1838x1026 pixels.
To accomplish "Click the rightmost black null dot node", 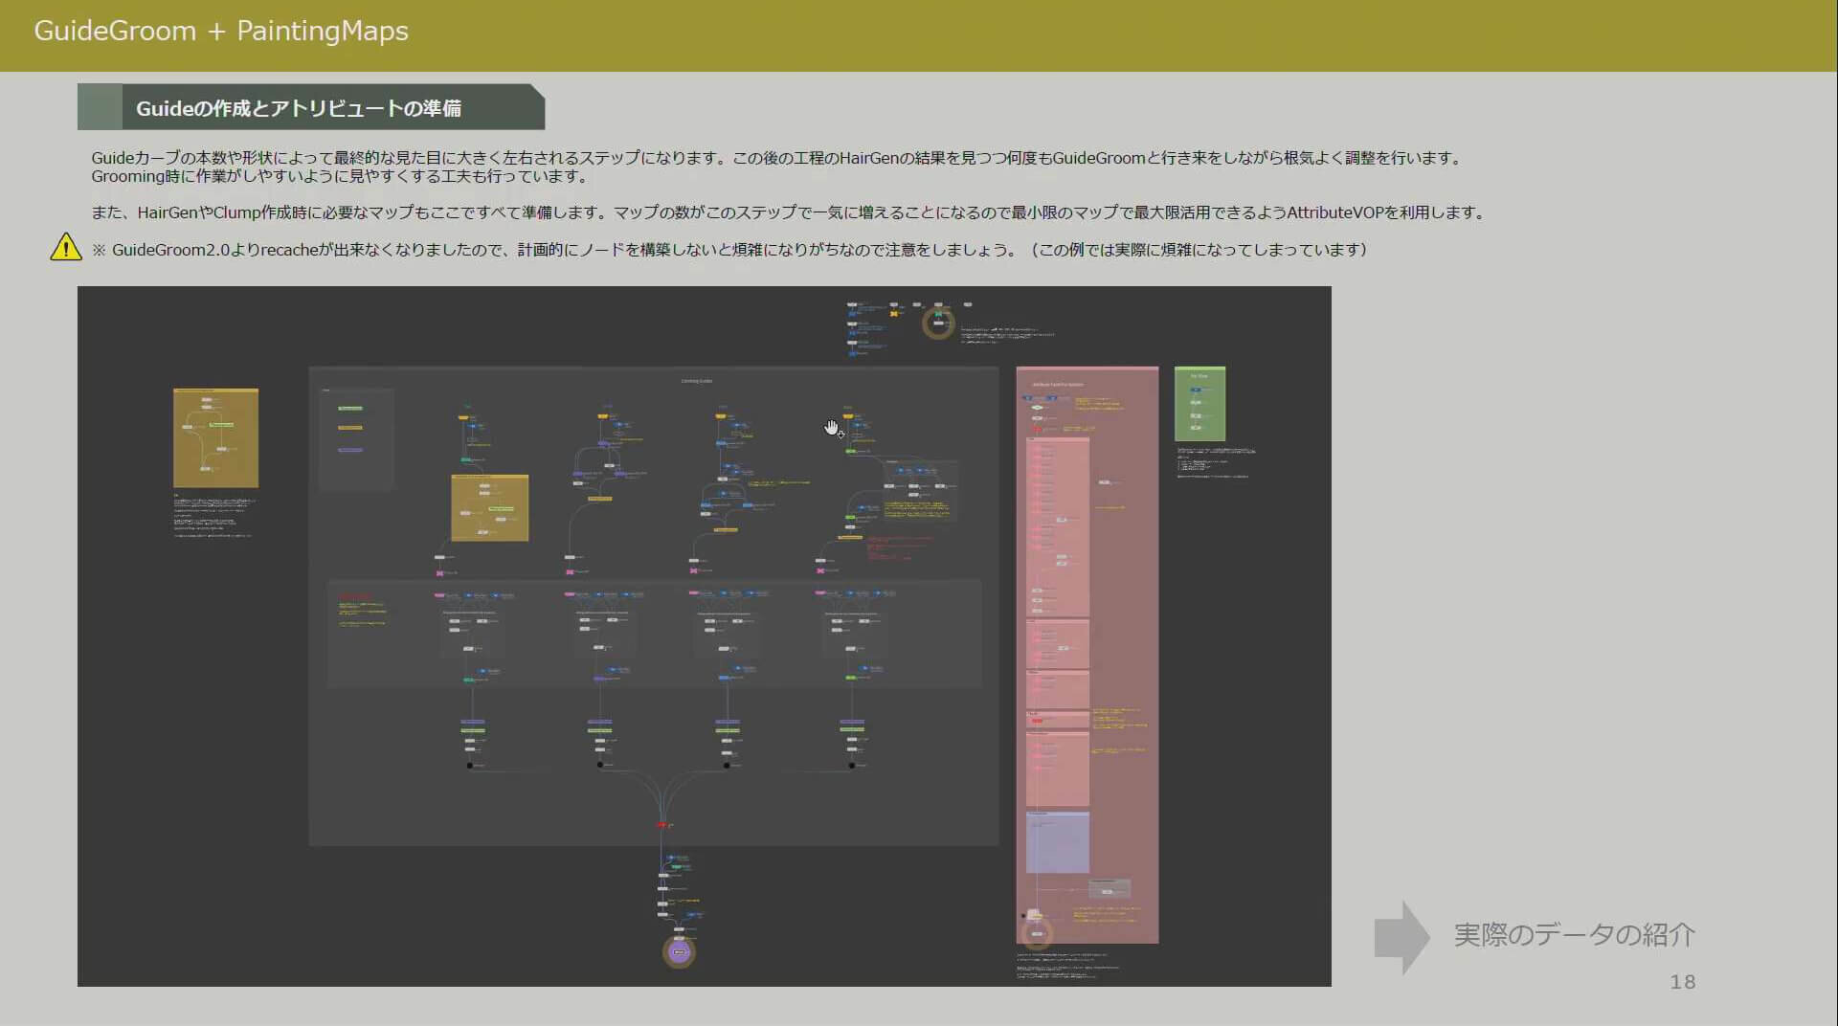I will 851,766.
